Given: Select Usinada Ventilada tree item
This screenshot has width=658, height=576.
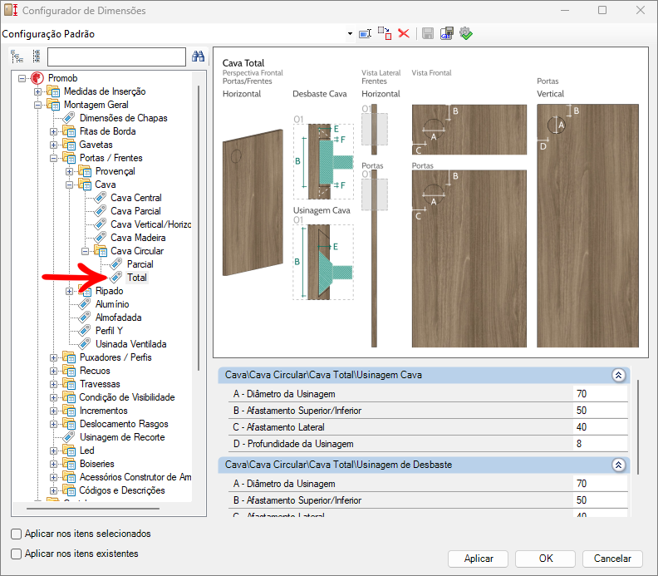Looking at the screenshot, I should tap(131, 344).
